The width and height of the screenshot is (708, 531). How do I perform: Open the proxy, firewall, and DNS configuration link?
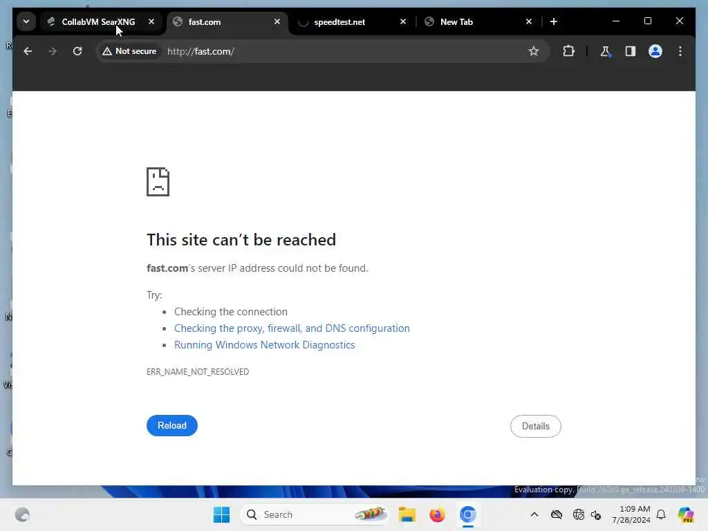(x=292, y=328)
